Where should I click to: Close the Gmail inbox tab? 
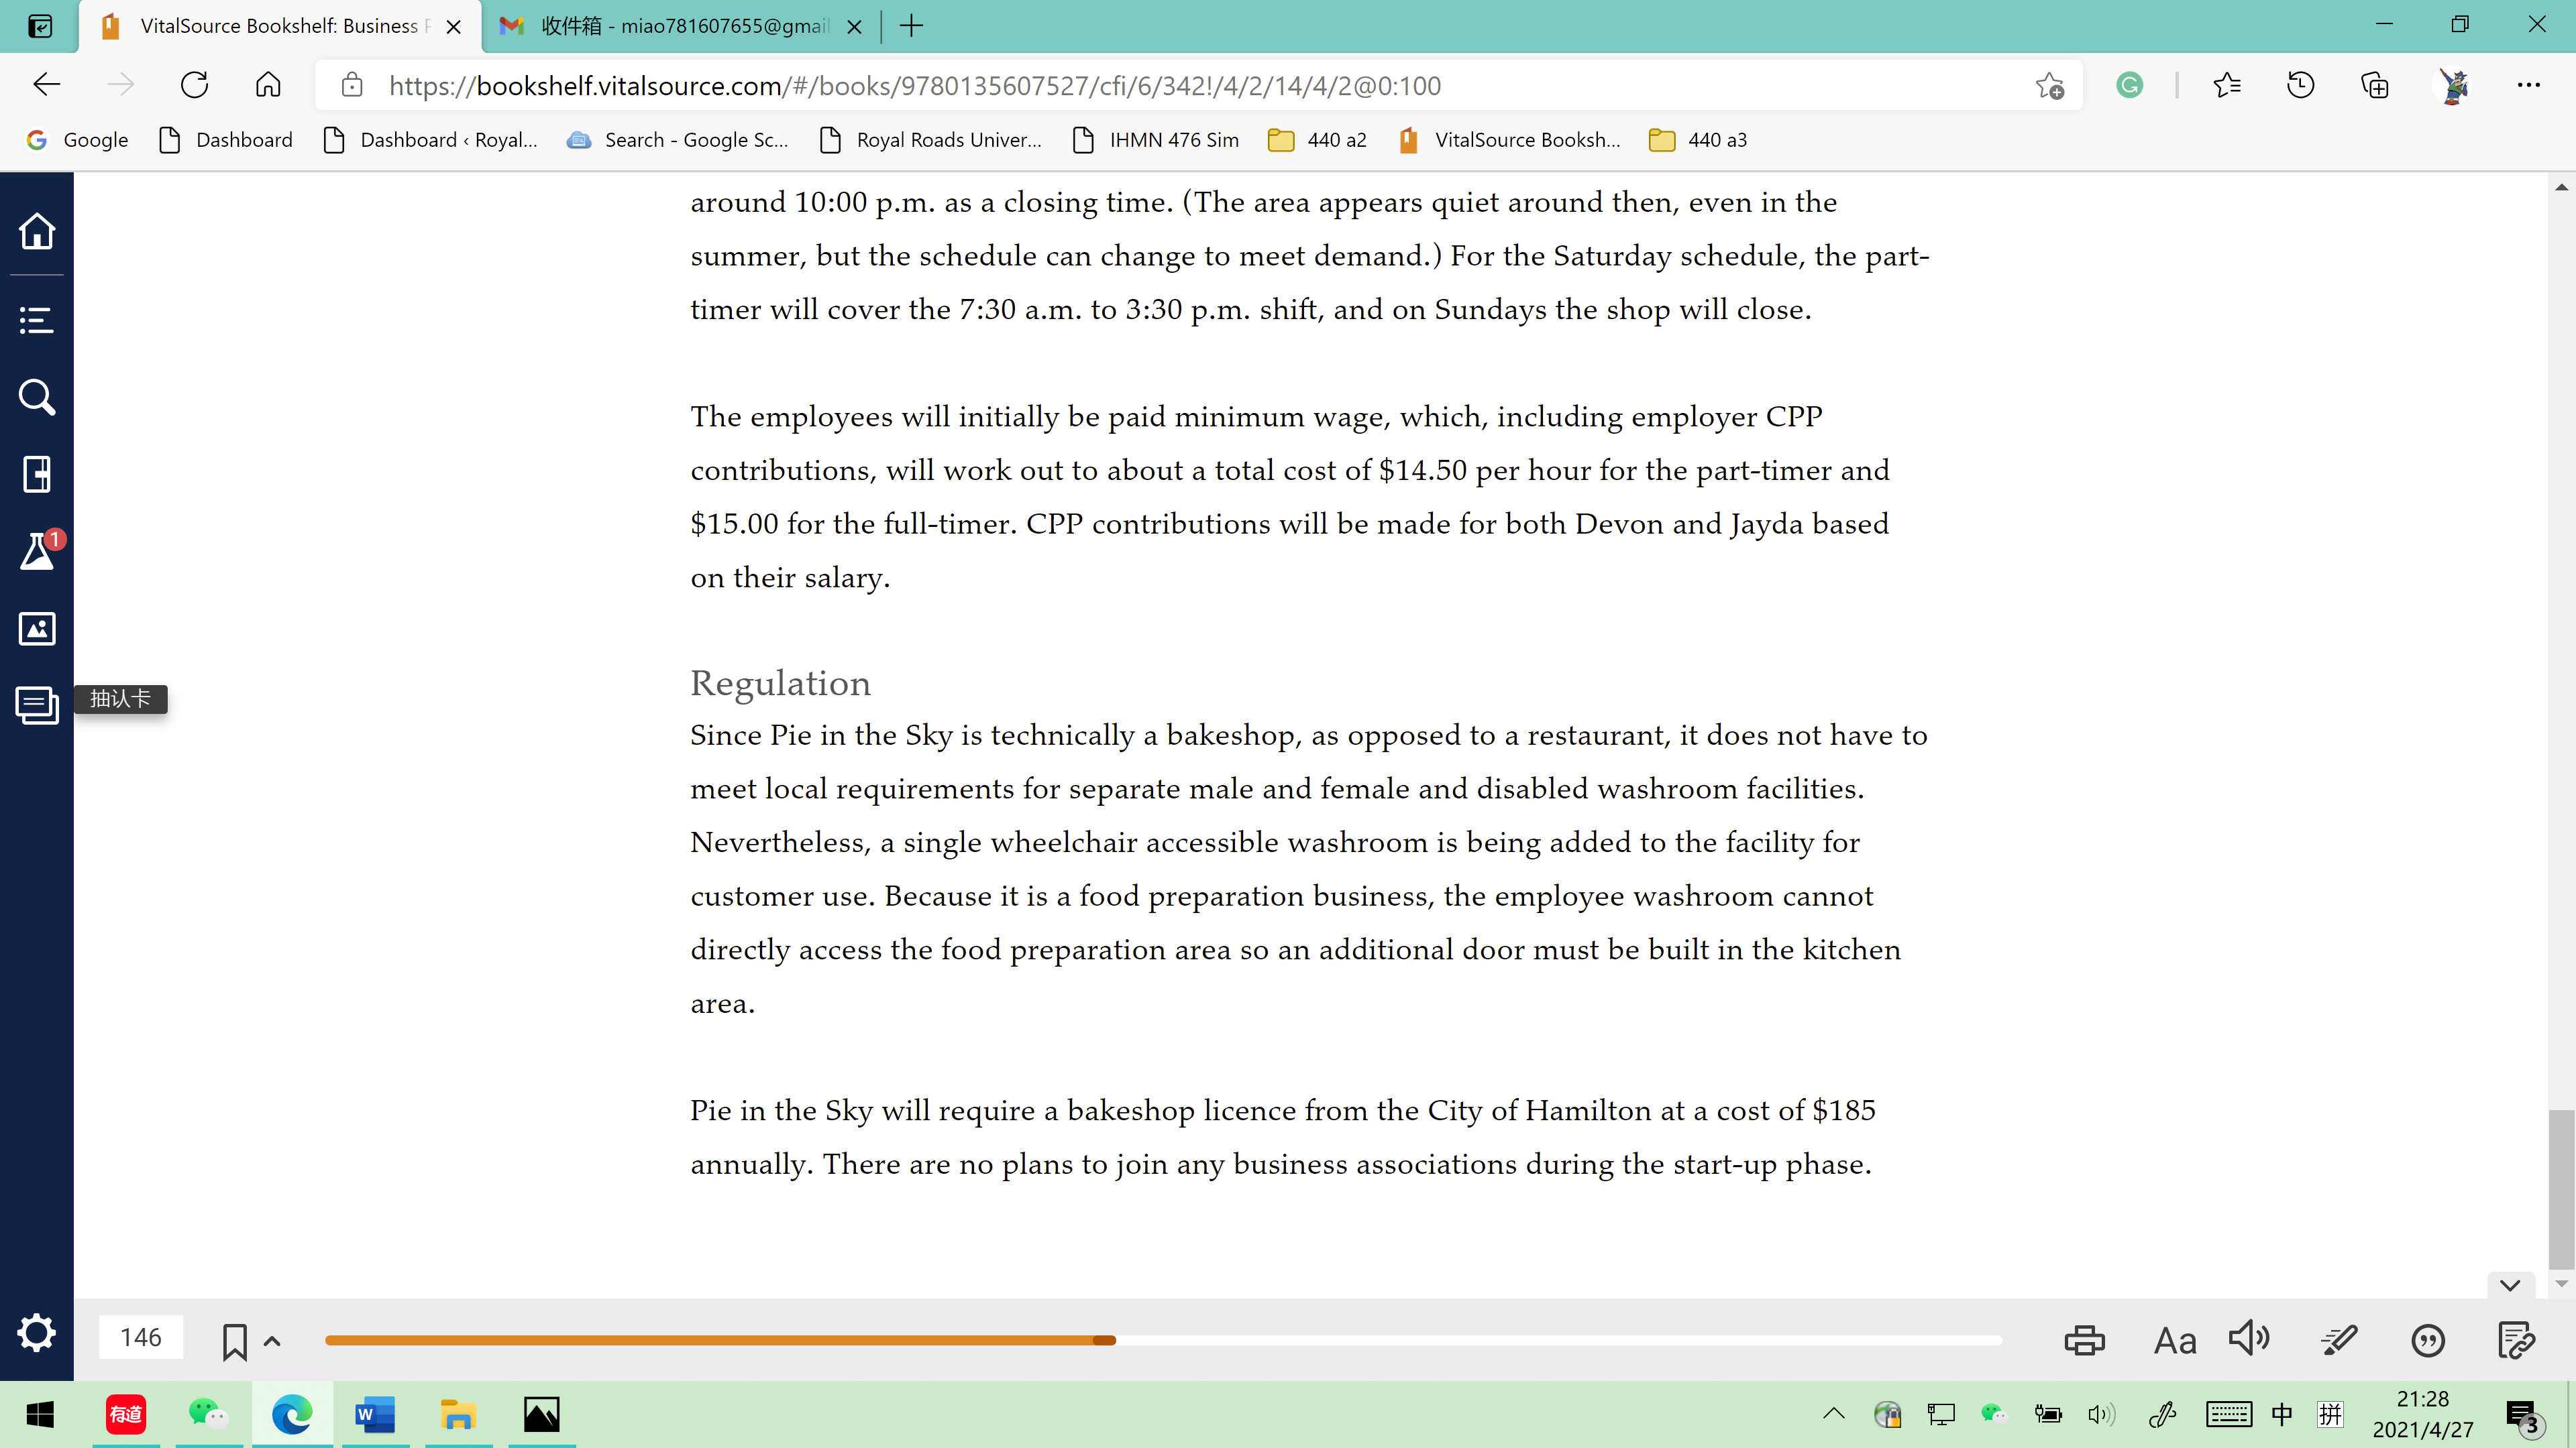coord(854,27)
